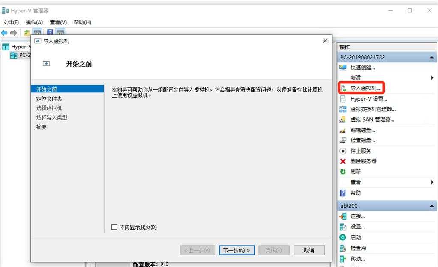Viewport: 438px width, 267px height.
Task: Collapse the PC-201908021732 actions section
Action: [x=432, y=57]
